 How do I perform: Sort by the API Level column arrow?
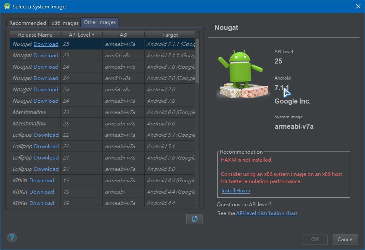[93, 35]
